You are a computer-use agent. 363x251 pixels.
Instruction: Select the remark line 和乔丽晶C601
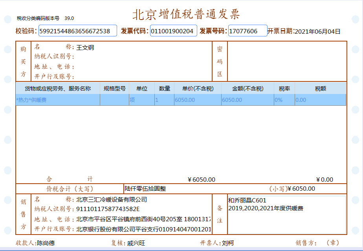[x=247, y=200]
